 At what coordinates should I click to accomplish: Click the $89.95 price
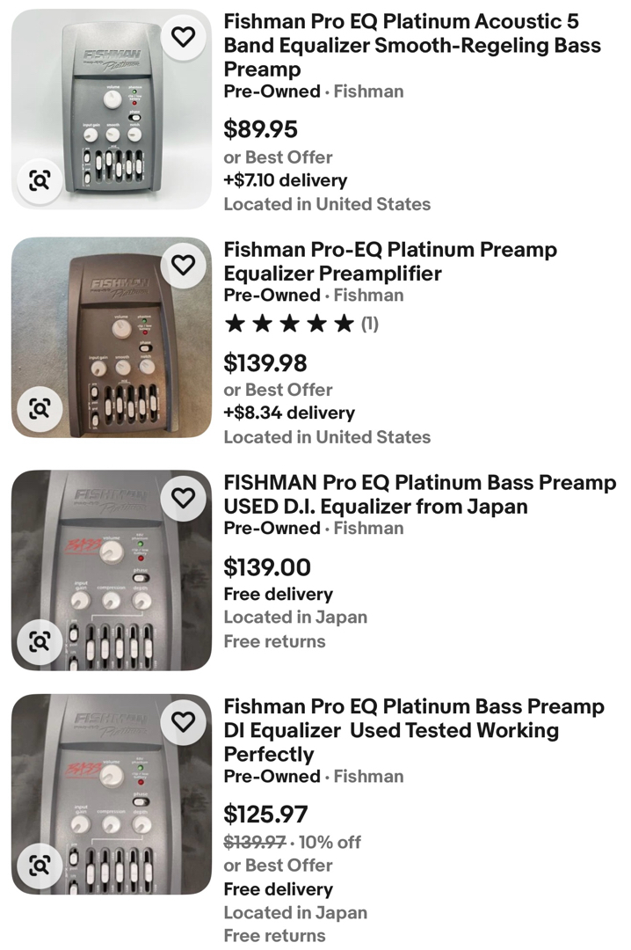click(x=260, y=129)
